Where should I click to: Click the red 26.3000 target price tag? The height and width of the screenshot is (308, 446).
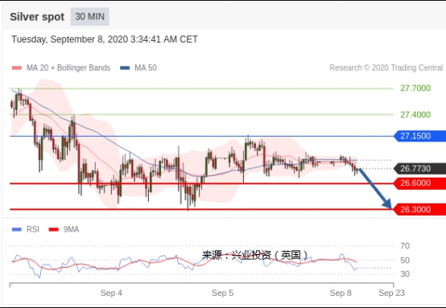419,209
